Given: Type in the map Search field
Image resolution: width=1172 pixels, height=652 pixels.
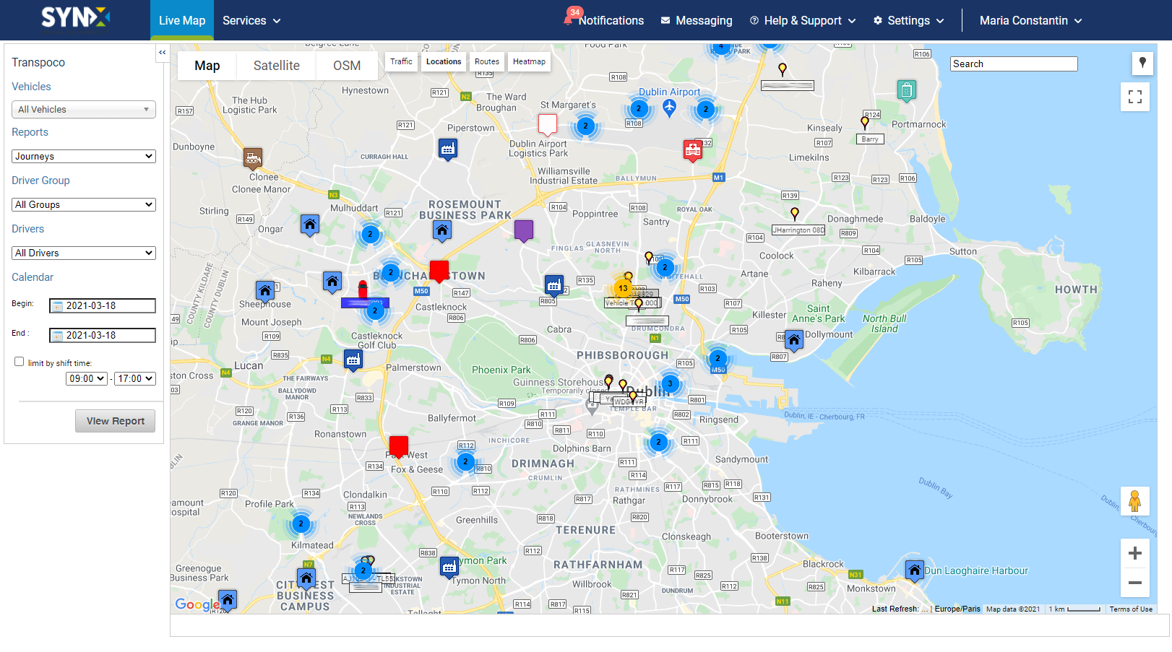Looking at the screenshot, I should tap(1013, 64).
